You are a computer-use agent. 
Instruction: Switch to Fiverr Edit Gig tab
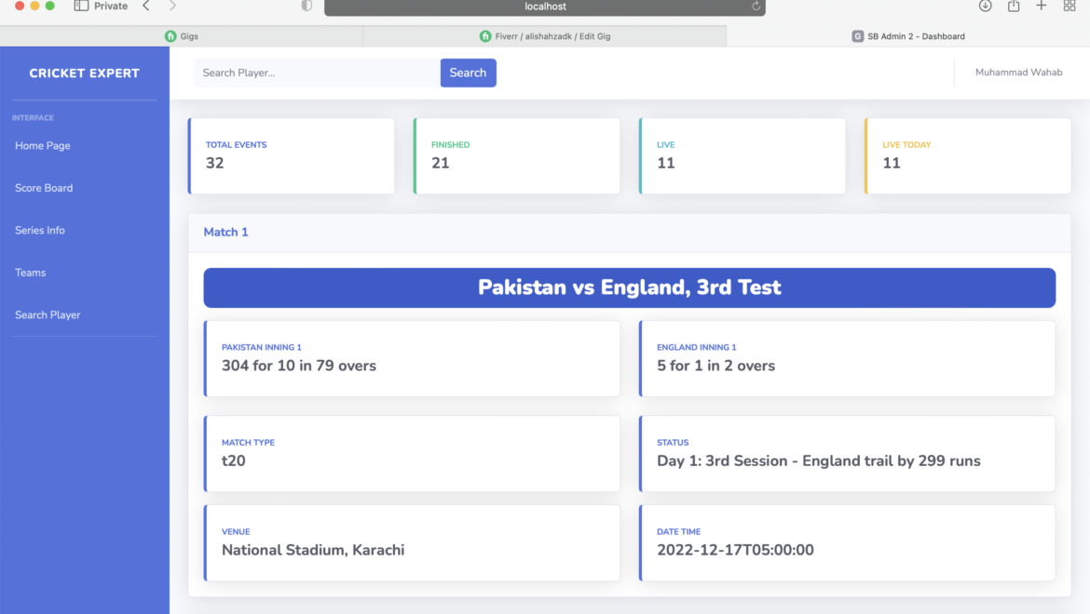[x=545, y=36]
